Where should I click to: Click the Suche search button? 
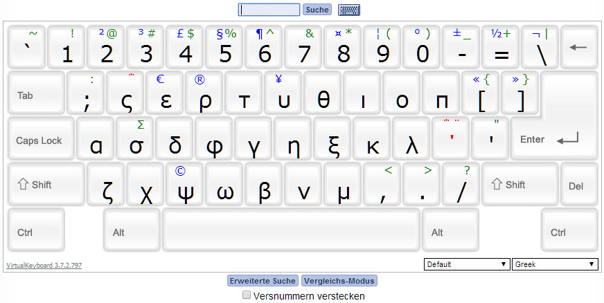pyautogui.click(x=317, y=10)
